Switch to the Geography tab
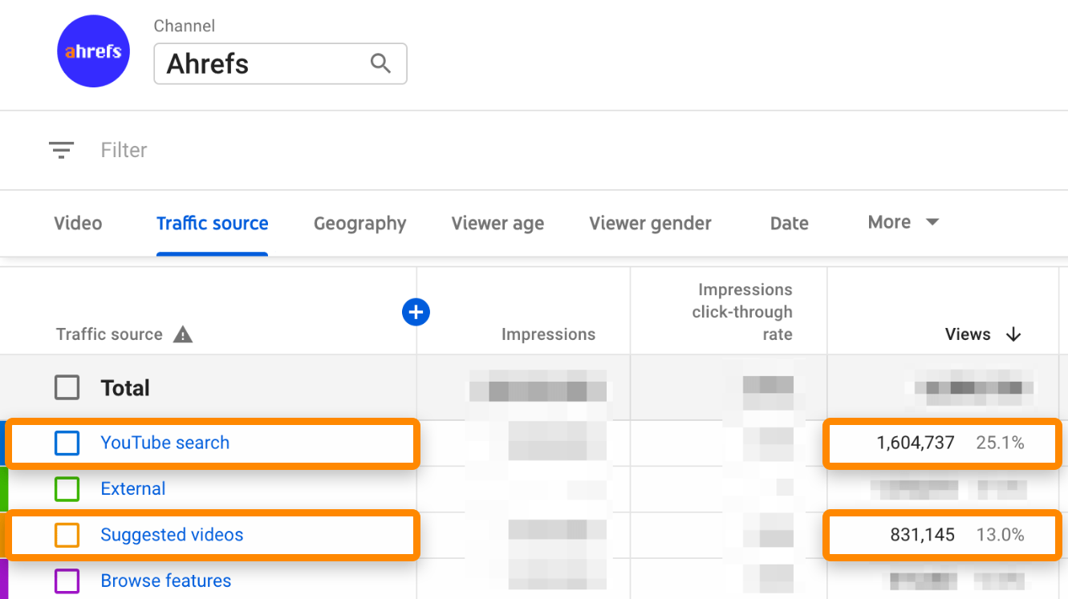Screen dimensions: 1068x599 (x=359, y=223)
